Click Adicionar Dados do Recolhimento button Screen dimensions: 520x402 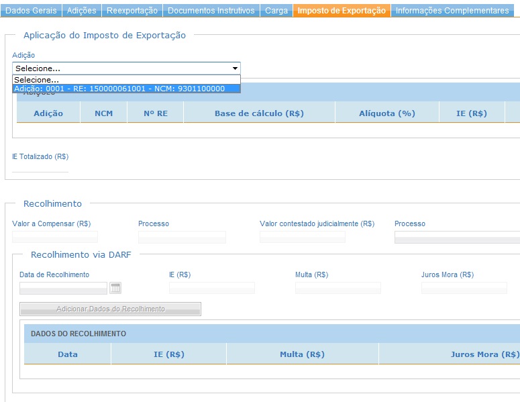111,309
